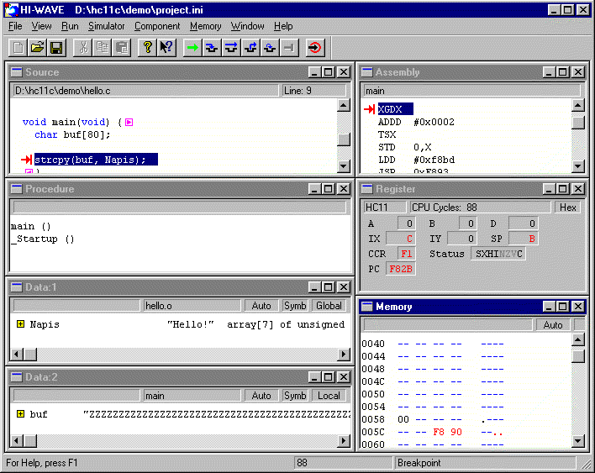The width and height of the screenshot is (595, 473).
Task: Open the View menu
Action: (41, 26)
